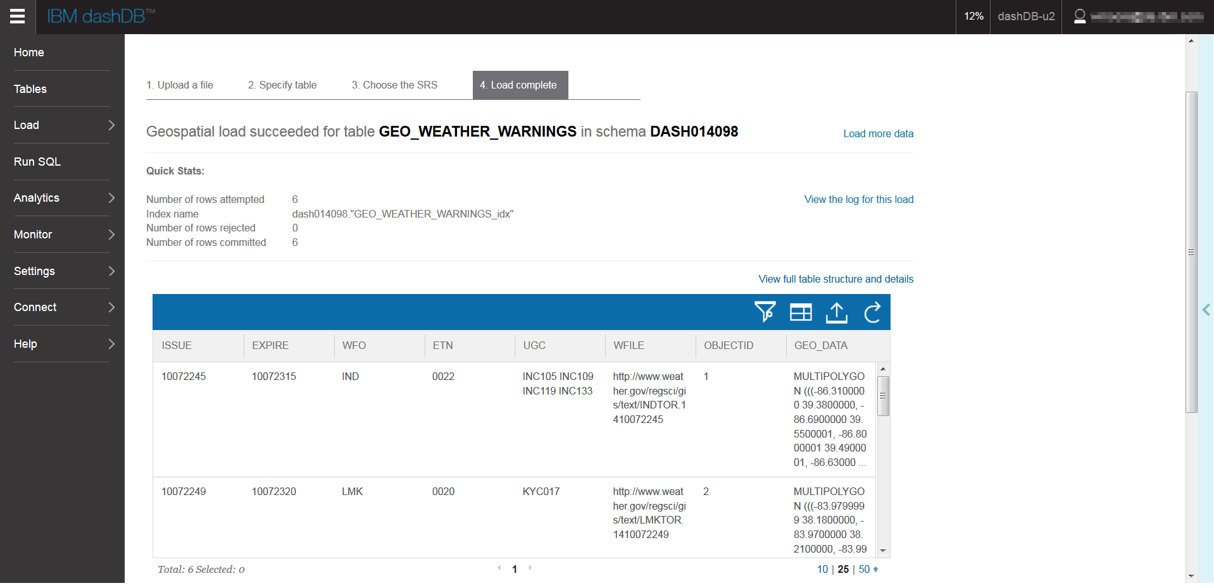Go to the Tables menu item
The image size is (1214, 588).
pos(30,89)
